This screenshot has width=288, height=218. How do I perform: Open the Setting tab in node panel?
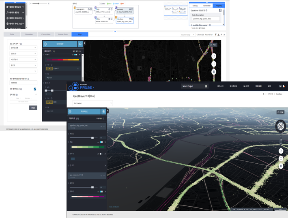point(195,6)
